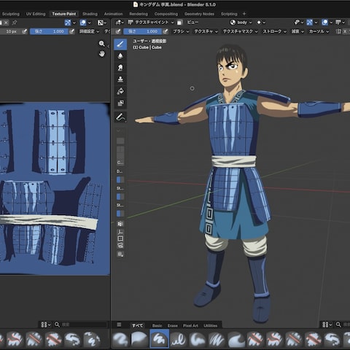350x350 pixels.
Task: Select the Draw brush tool
Action: click(x=120, y=44)
